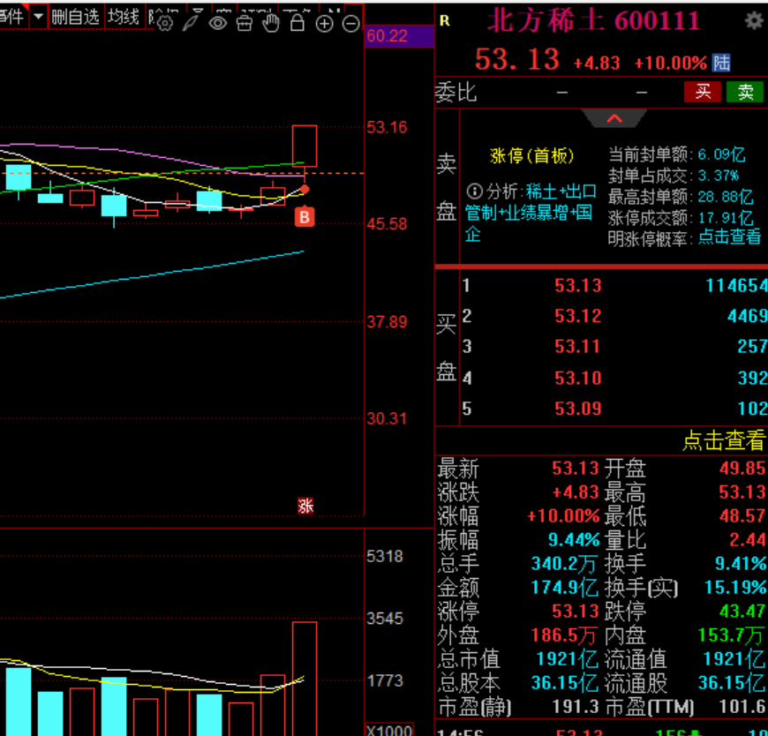The height and width of the screenshot is (736, 768).
Task: Click the 53.16 price axis label
Action: [387, 127]
